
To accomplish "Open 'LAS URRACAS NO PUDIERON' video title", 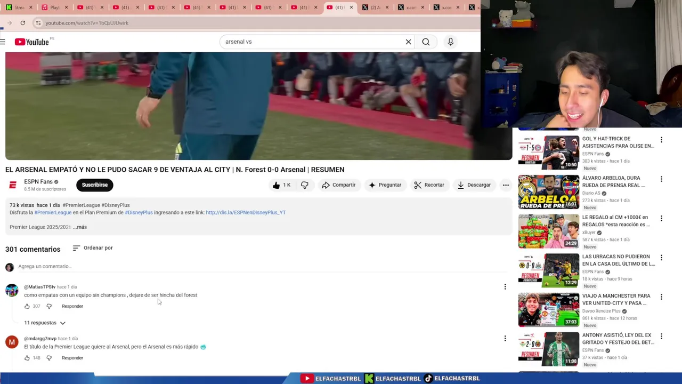I will pyautogui.click(x=619, y=260).
